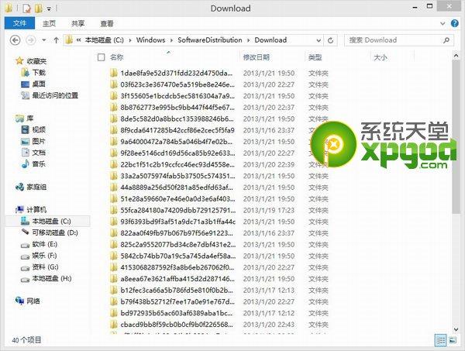Click the Back navigation arrow

pyautogui.click(x=15, y=40)
